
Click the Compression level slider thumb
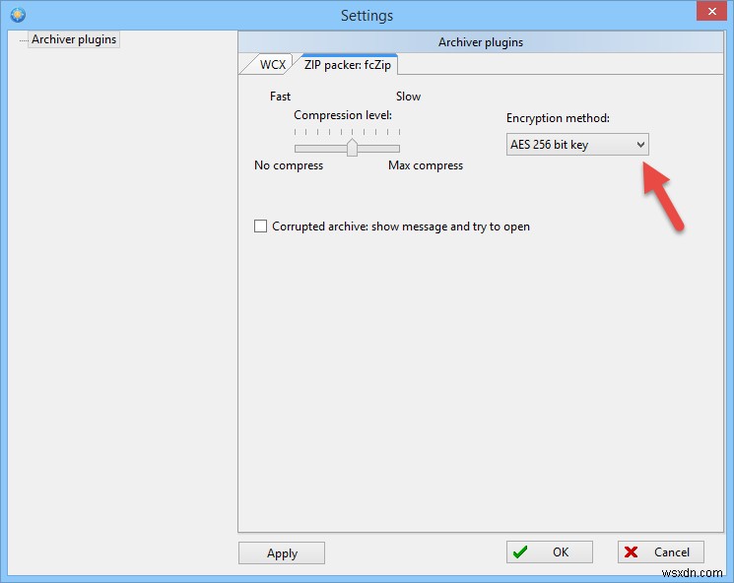(352, 148)
